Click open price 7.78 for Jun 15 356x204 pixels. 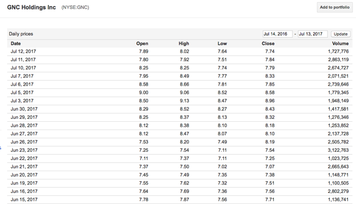(x=144, y=200)
